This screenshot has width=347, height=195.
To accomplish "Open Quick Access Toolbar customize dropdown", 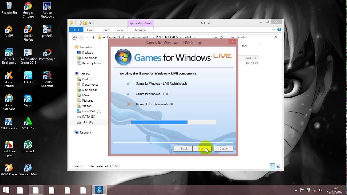I will tap(90, 23).
